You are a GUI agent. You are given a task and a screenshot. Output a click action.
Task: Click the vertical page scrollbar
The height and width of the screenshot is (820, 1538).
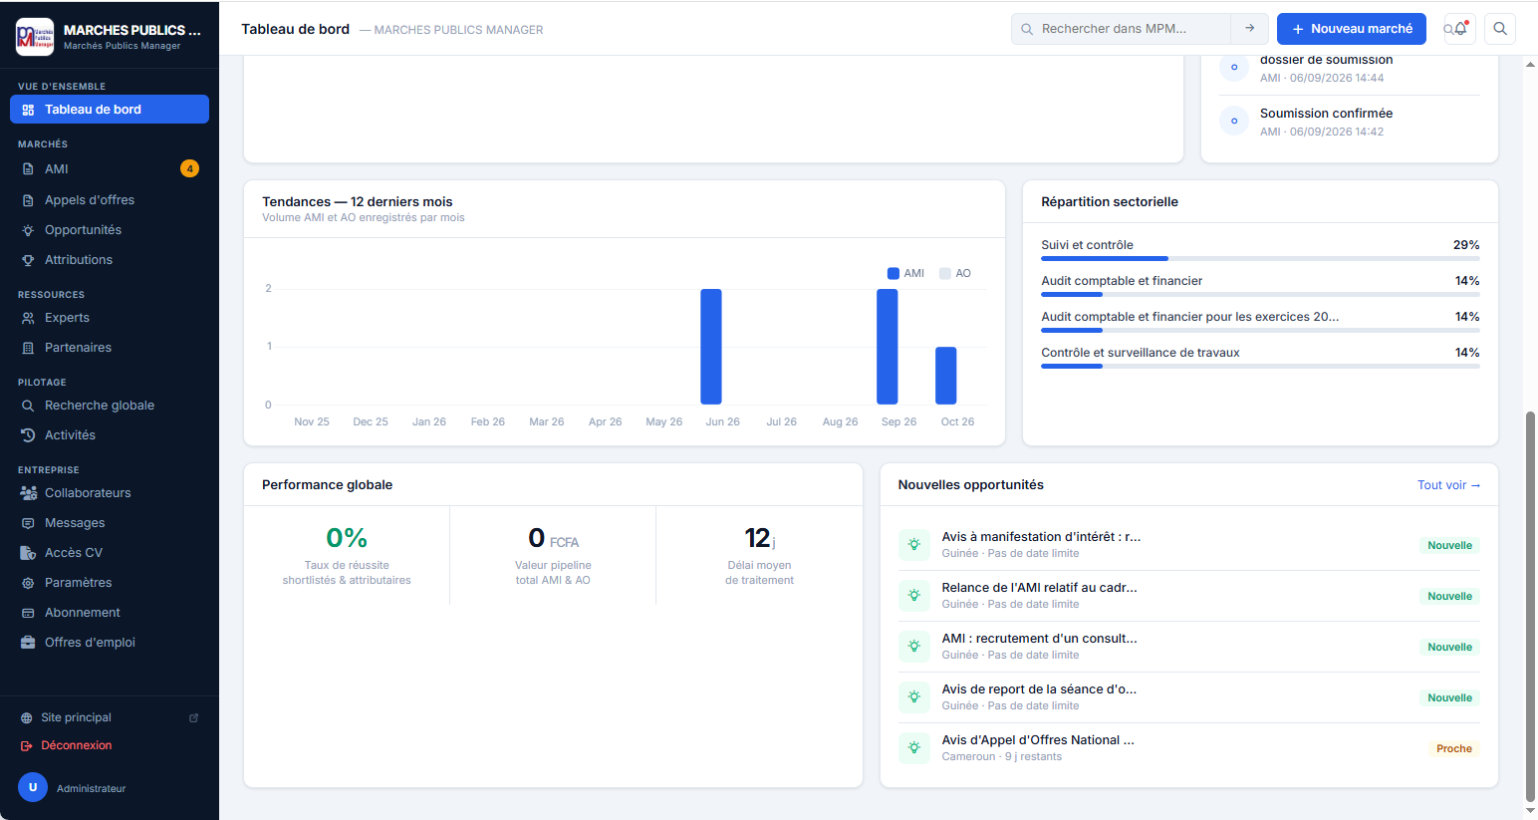click(x=1530, y=608)
